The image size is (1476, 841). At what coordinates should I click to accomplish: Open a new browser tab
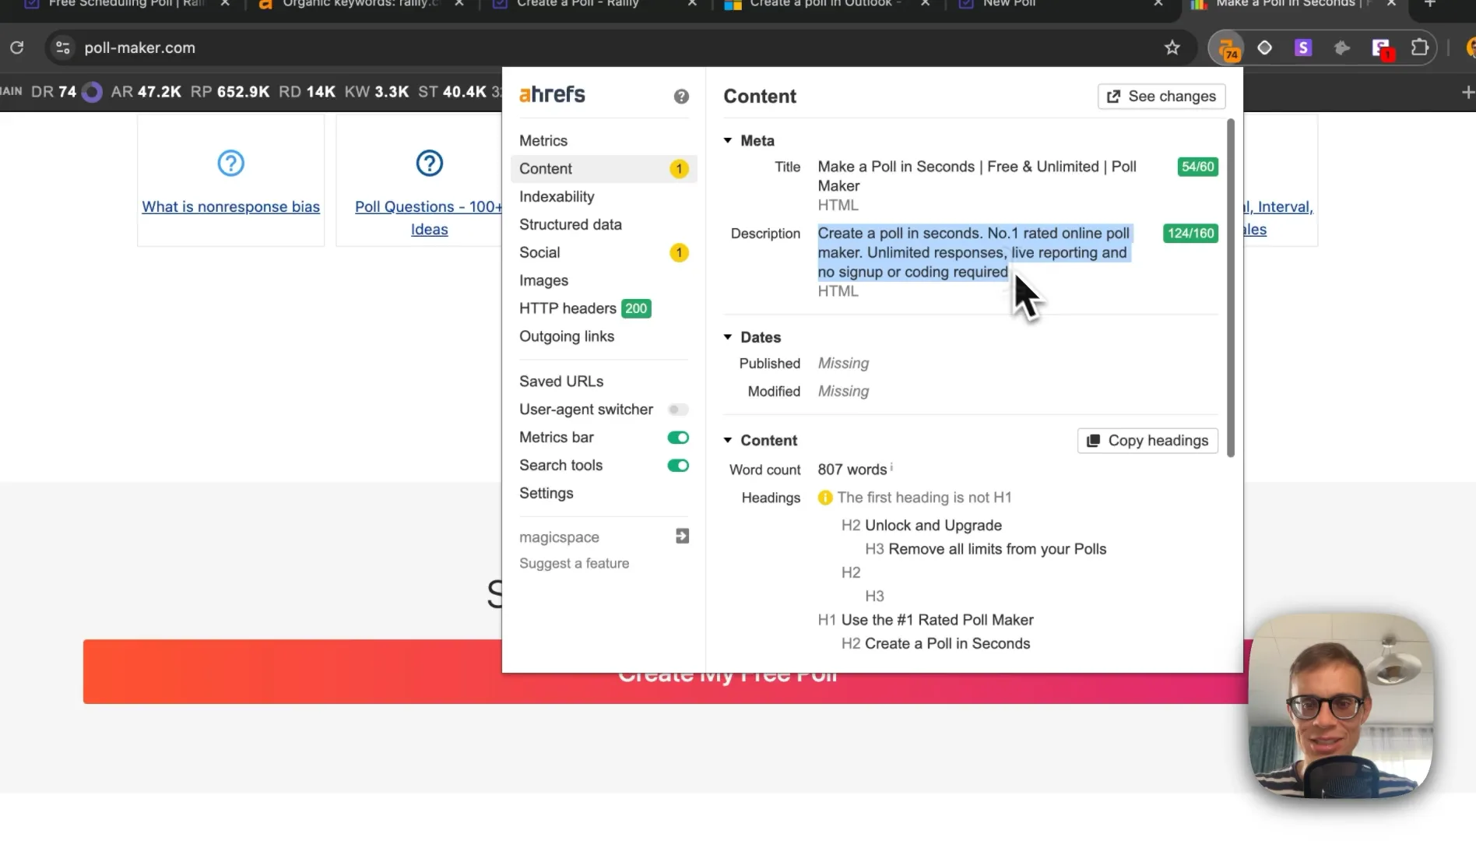(1429, 4)
